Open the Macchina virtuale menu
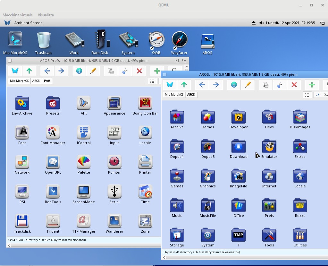The height and width of the screenshot is (266, 328). [18, 15]
